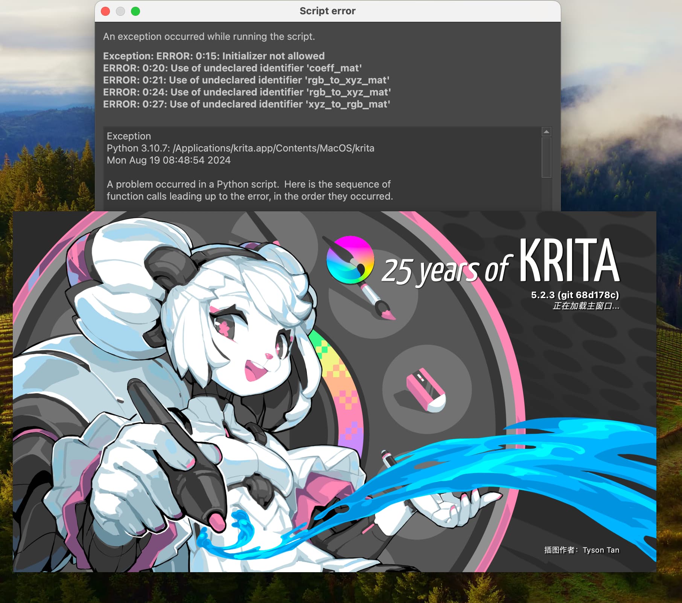The image size is (682, 603).
Task: Click the "正在加载主窗口..." loading status
Action: click(x=586, y=306)
